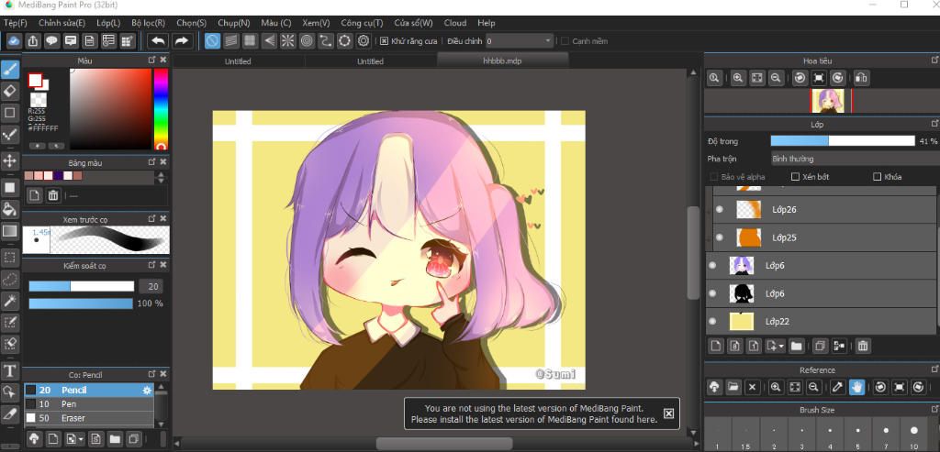Select the Magic Wand tool
Screen dimensions: 940x452
[9, 301]
